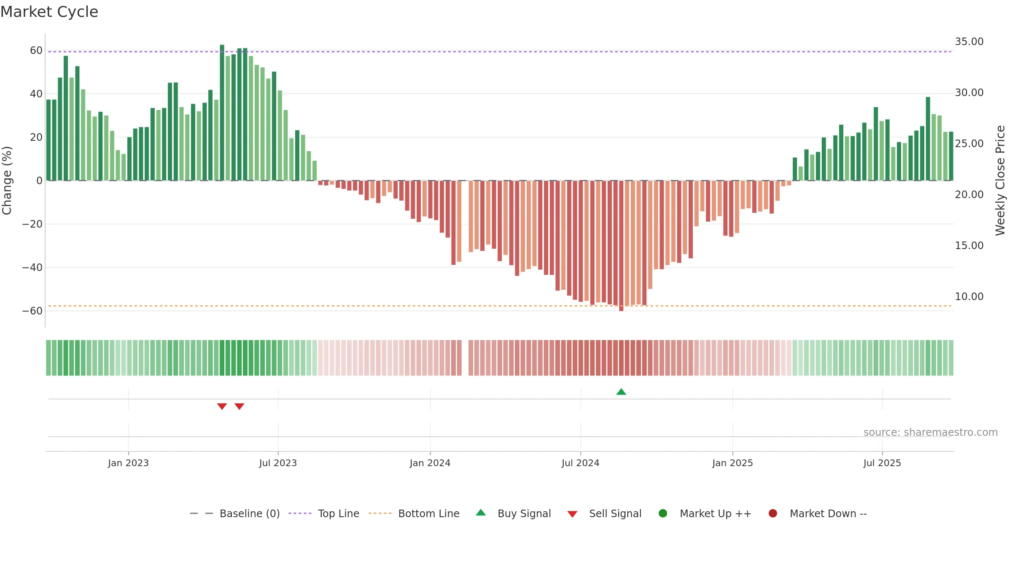Click the deepest red bar below the bottom line
Screen dimensions: 1012x569
tap(621, 246)
